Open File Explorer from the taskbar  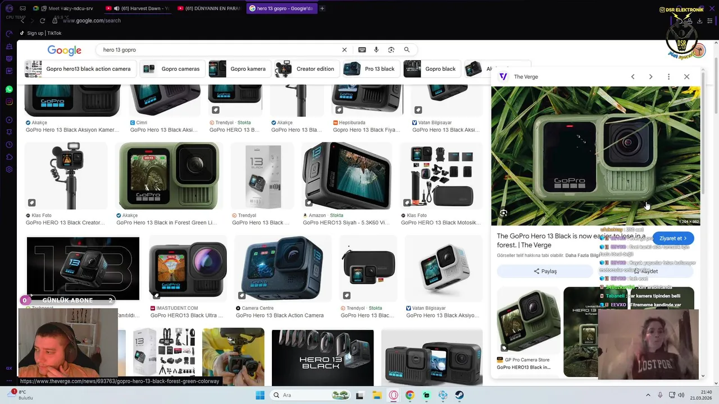tap(376, 395)
